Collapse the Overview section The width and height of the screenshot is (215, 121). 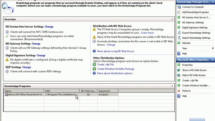(172, 19)
